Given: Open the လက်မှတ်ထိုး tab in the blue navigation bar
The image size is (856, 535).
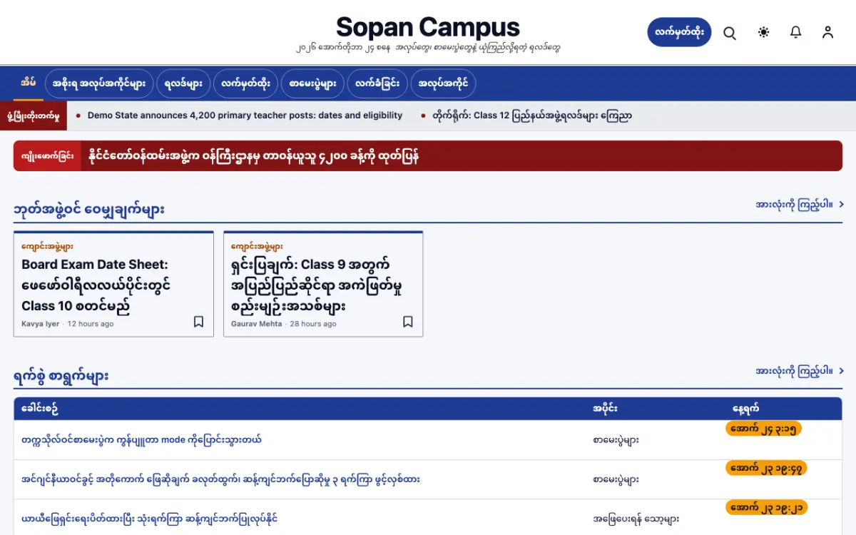Looking at the screenshot, I should pyautogui.click(x=246, y=83).
